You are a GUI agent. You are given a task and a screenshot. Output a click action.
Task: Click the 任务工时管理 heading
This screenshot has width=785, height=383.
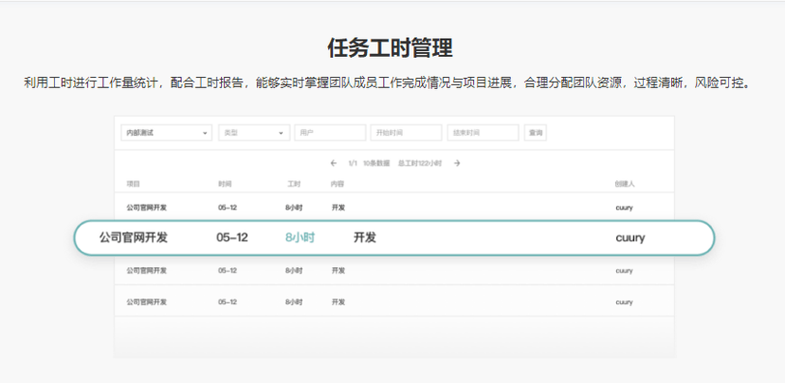(x=390, y=48)
